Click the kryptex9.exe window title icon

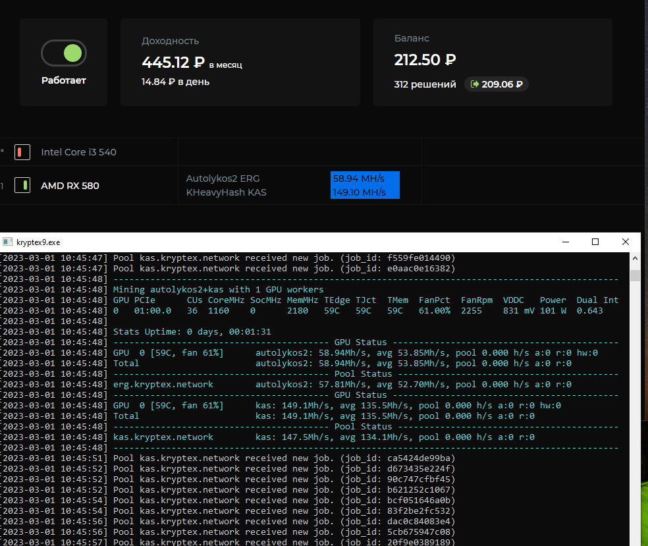tap(7, 242)
